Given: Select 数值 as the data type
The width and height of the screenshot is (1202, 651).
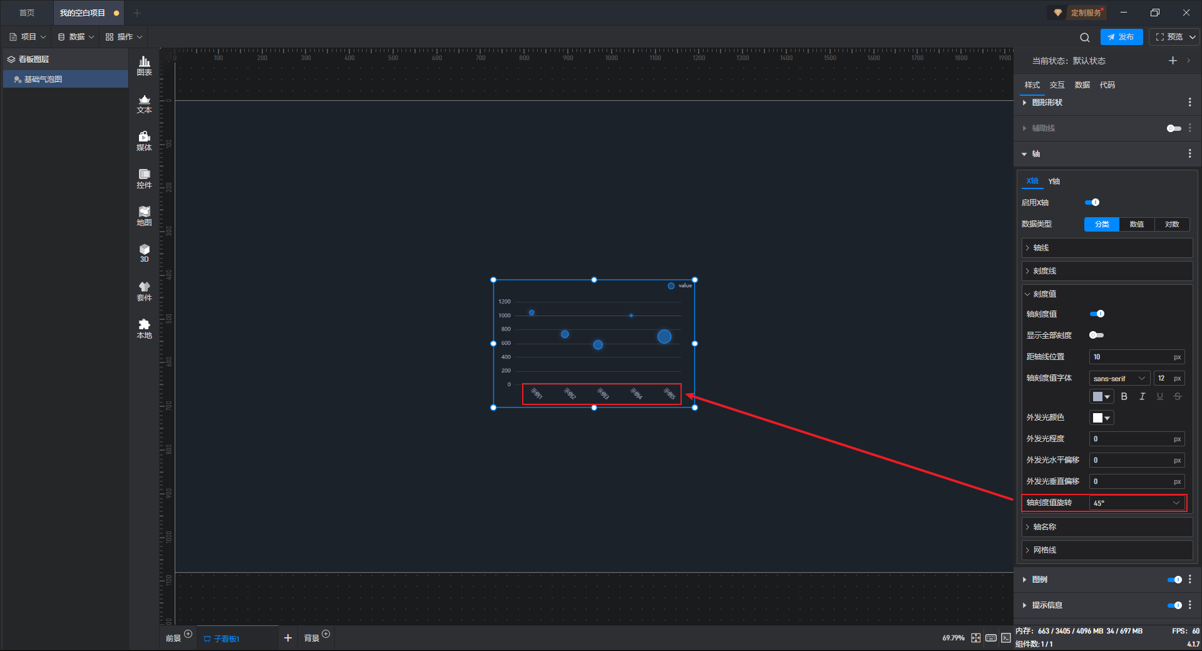Looking at the screenshot, I should pyautogui.click(x=1137, y=224).
